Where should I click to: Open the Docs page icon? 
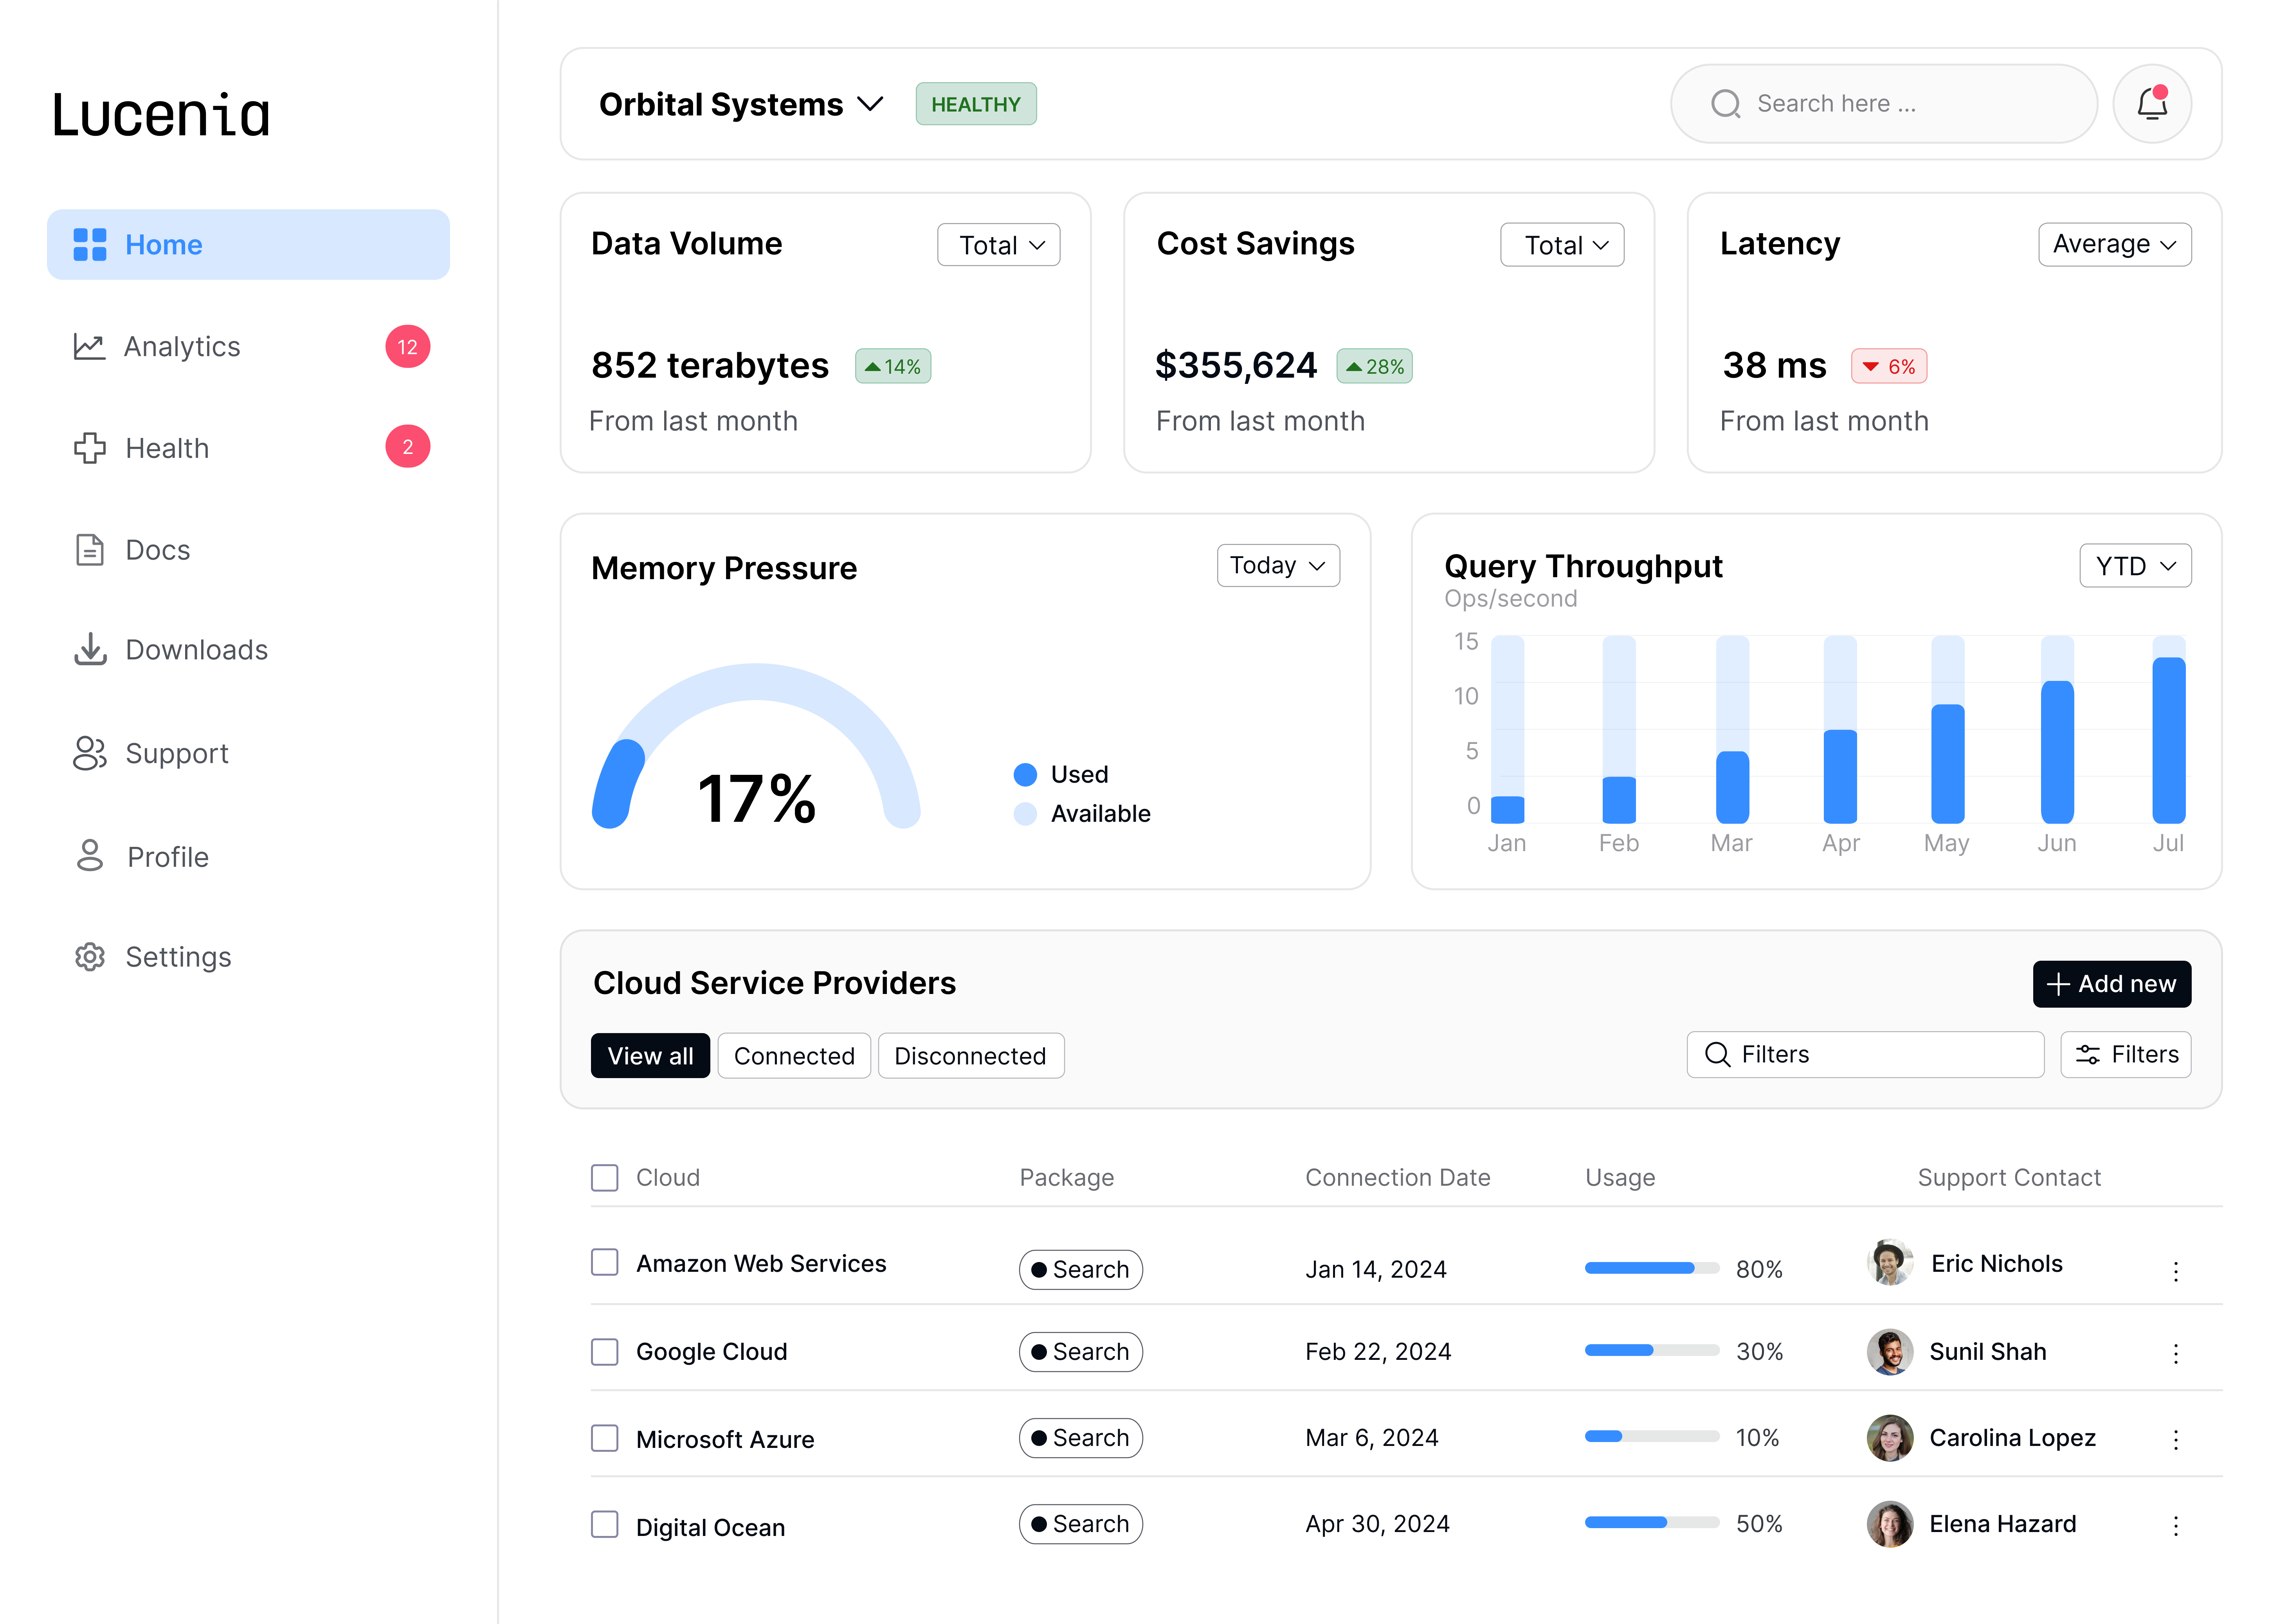tap(90, 550)
